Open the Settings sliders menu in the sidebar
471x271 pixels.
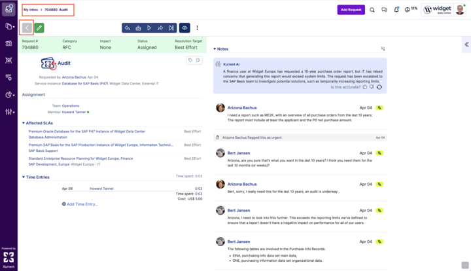point(10,112)
